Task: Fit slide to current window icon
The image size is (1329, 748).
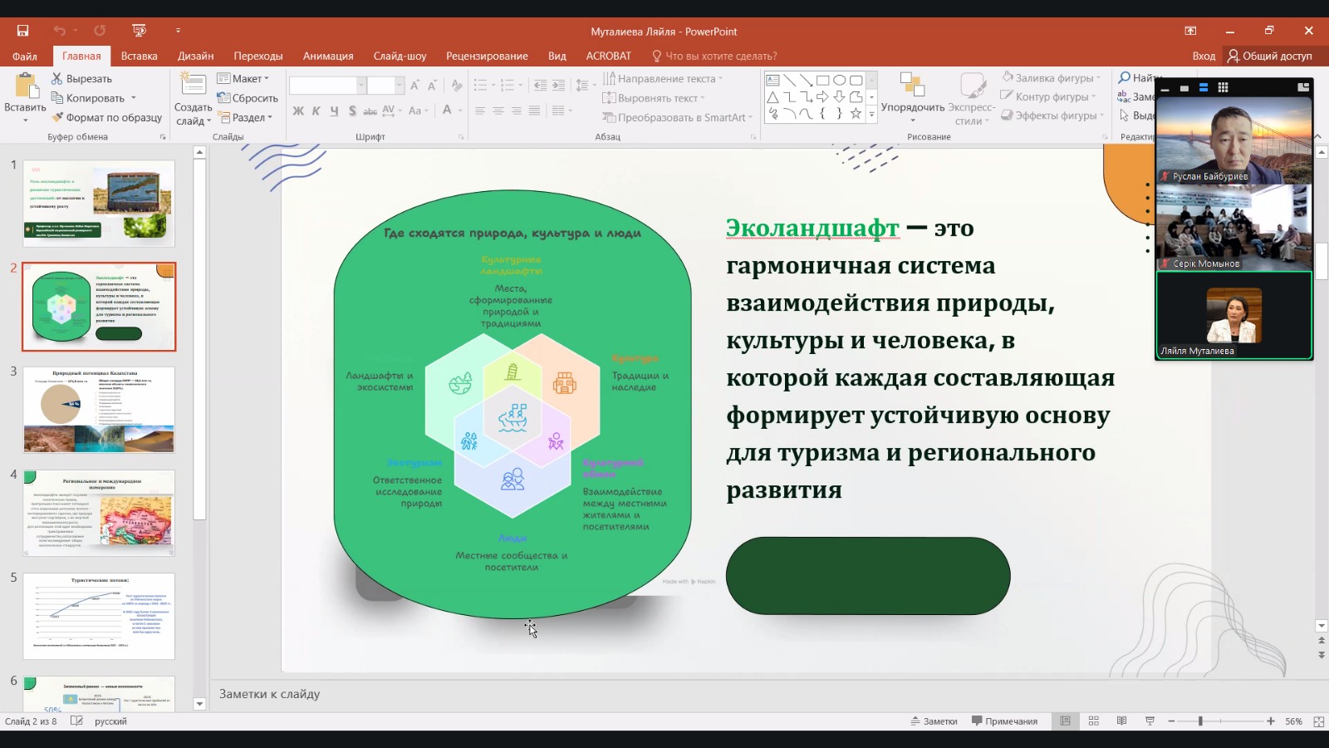Action: click(1318, 721)
